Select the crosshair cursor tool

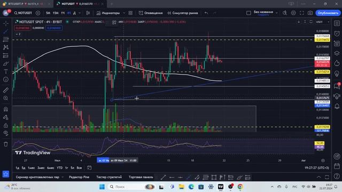coord(6,23)
